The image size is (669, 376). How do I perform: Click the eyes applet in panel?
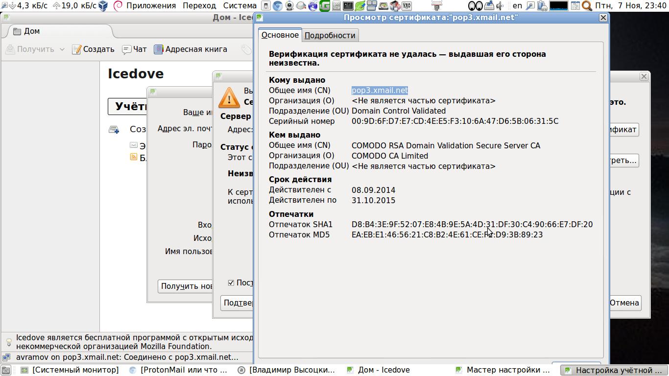point(476,6)
